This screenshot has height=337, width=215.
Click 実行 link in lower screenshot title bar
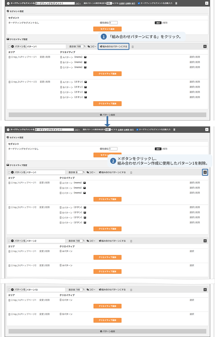click(x=132, y=130)
